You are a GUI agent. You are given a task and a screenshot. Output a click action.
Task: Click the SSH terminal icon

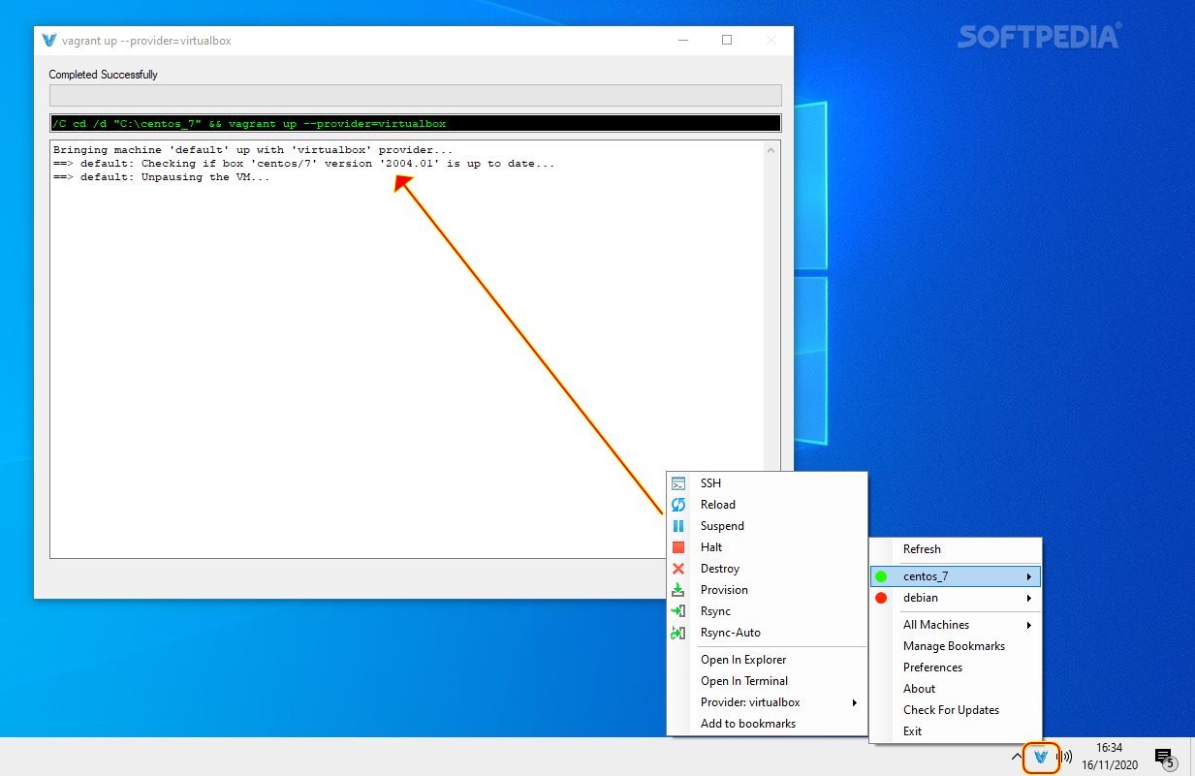678,483
